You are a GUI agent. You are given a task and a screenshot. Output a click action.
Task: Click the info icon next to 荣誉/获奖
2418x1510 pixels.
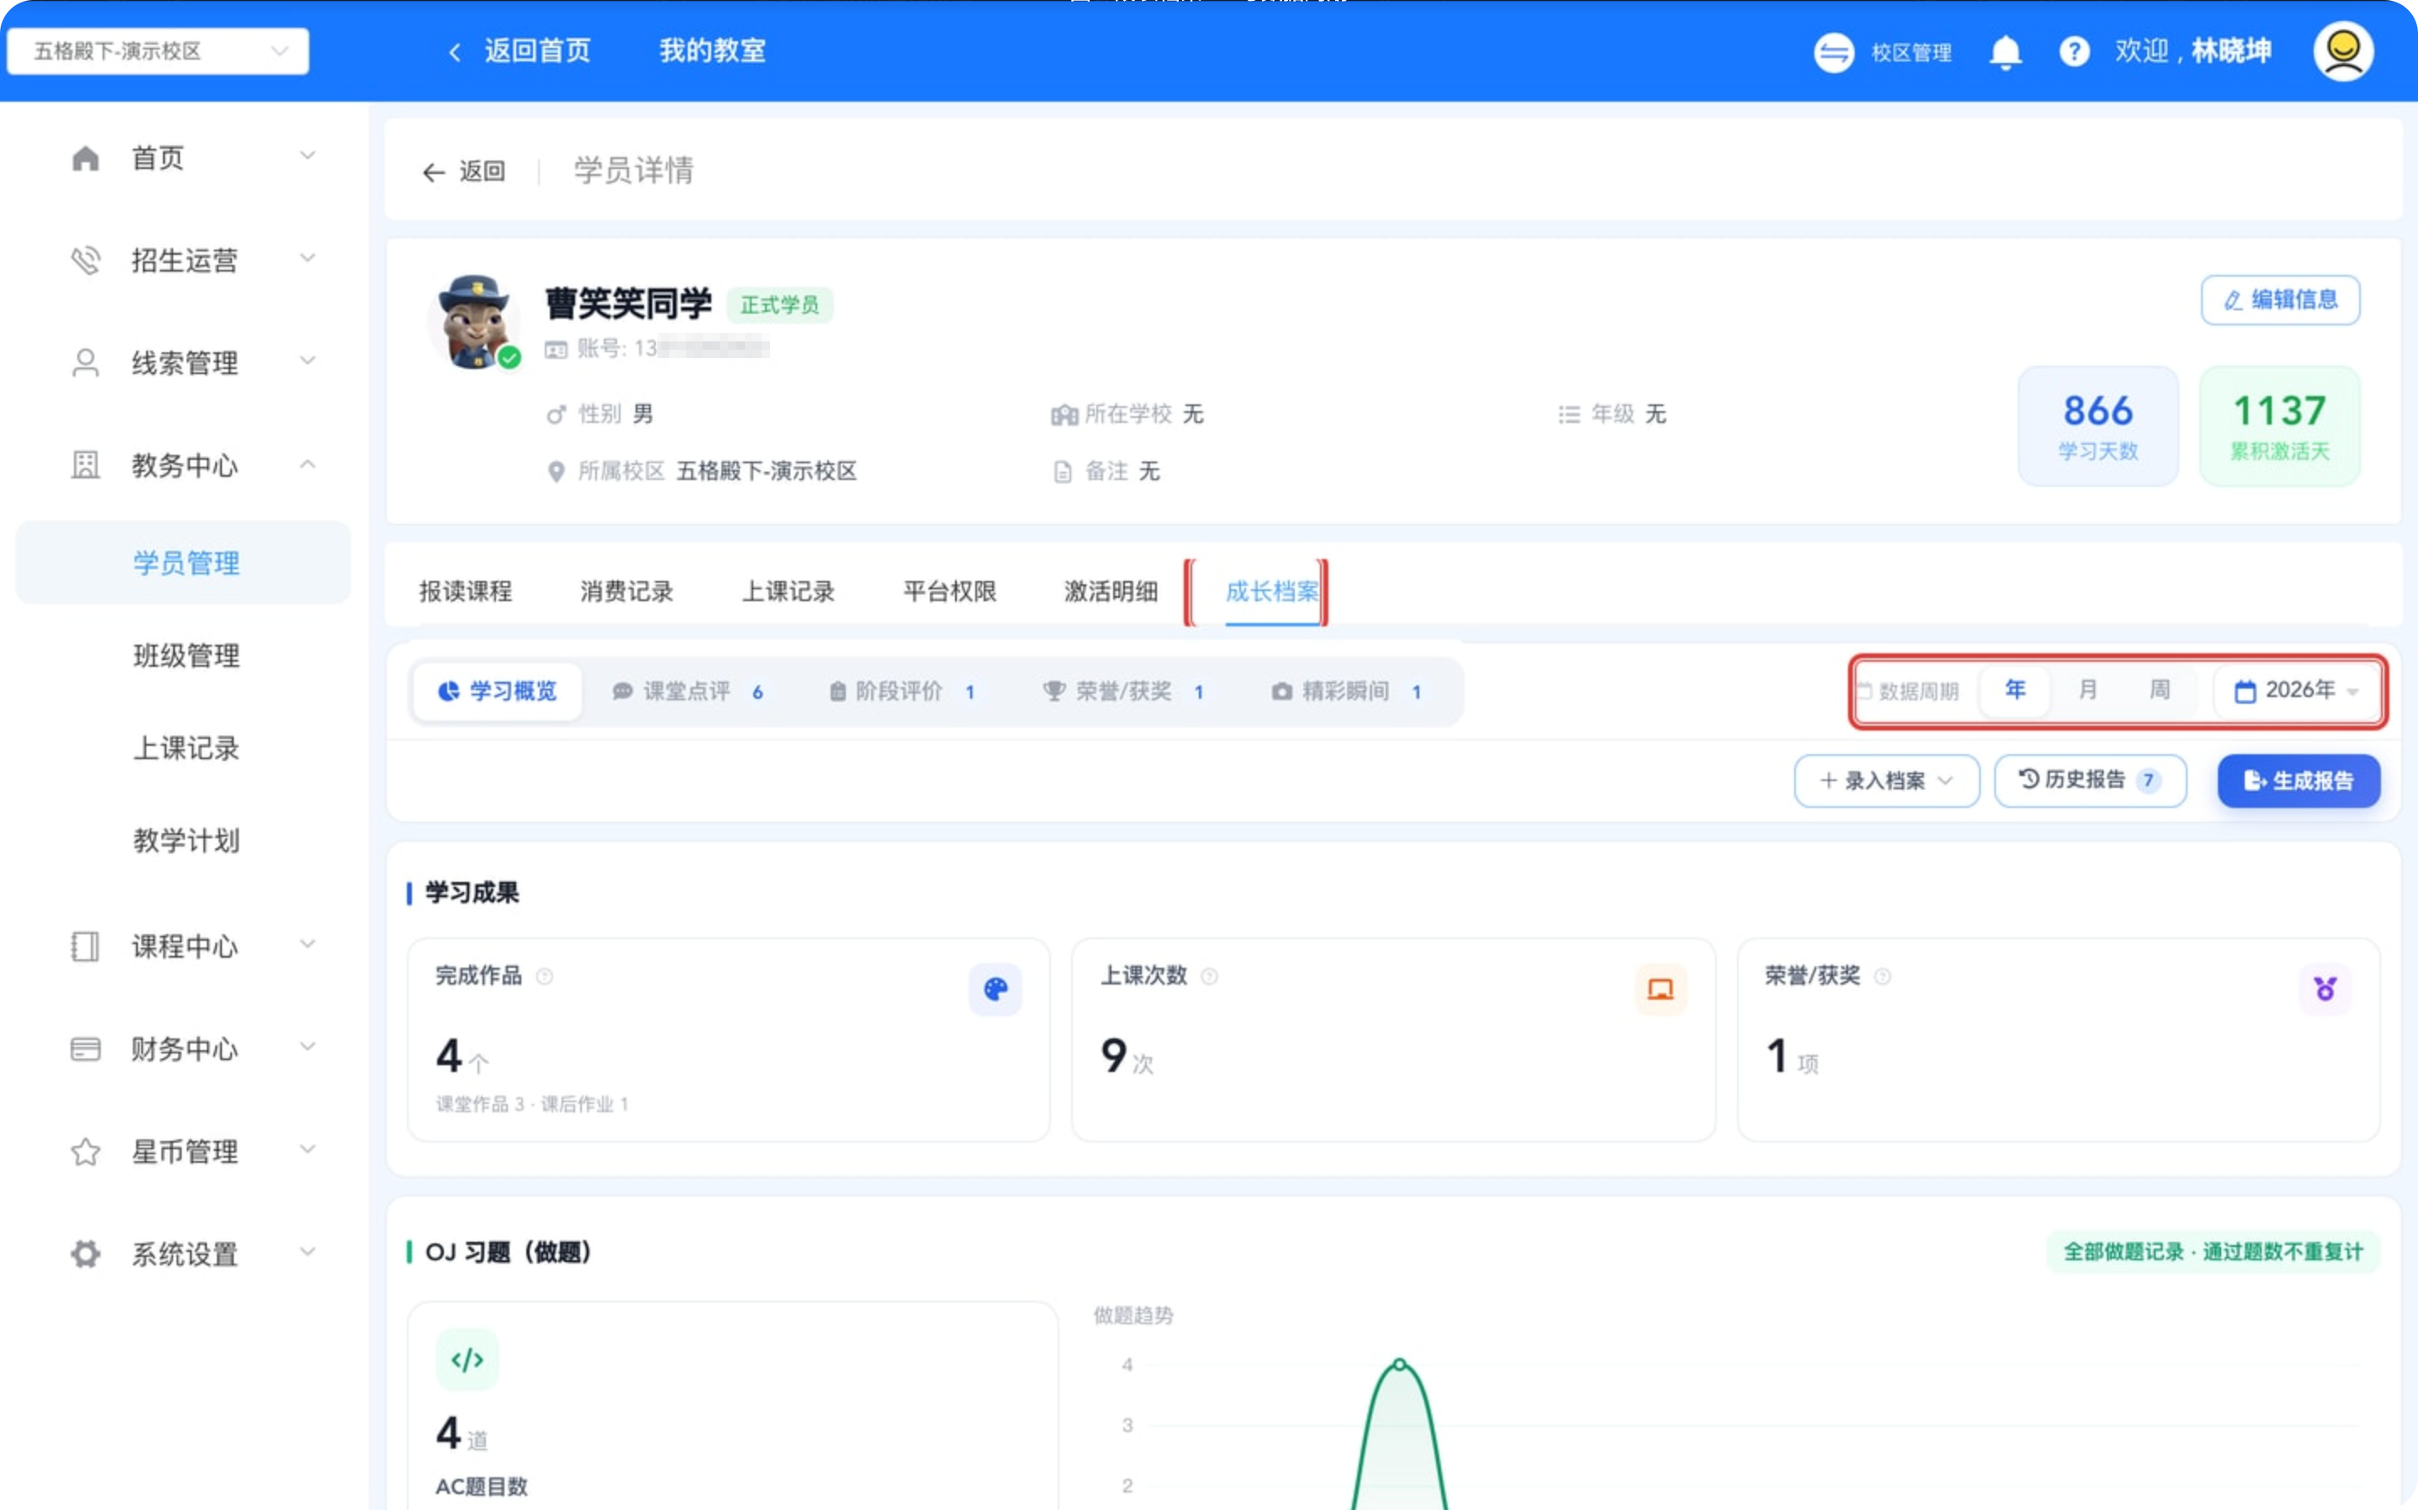point(1882,977)
